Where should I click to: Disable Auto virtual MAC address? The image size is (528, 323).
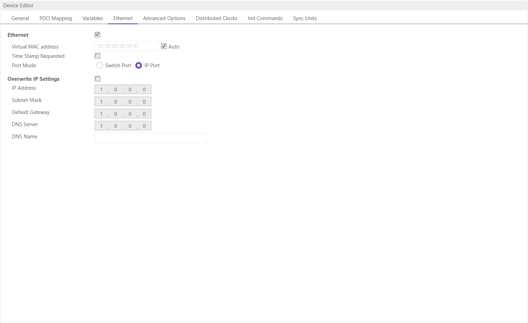coord(164,46)
